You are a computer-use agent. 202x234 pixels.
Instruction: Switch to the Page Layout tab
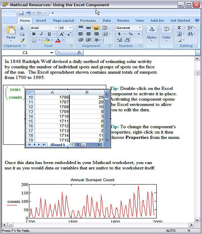64,21
